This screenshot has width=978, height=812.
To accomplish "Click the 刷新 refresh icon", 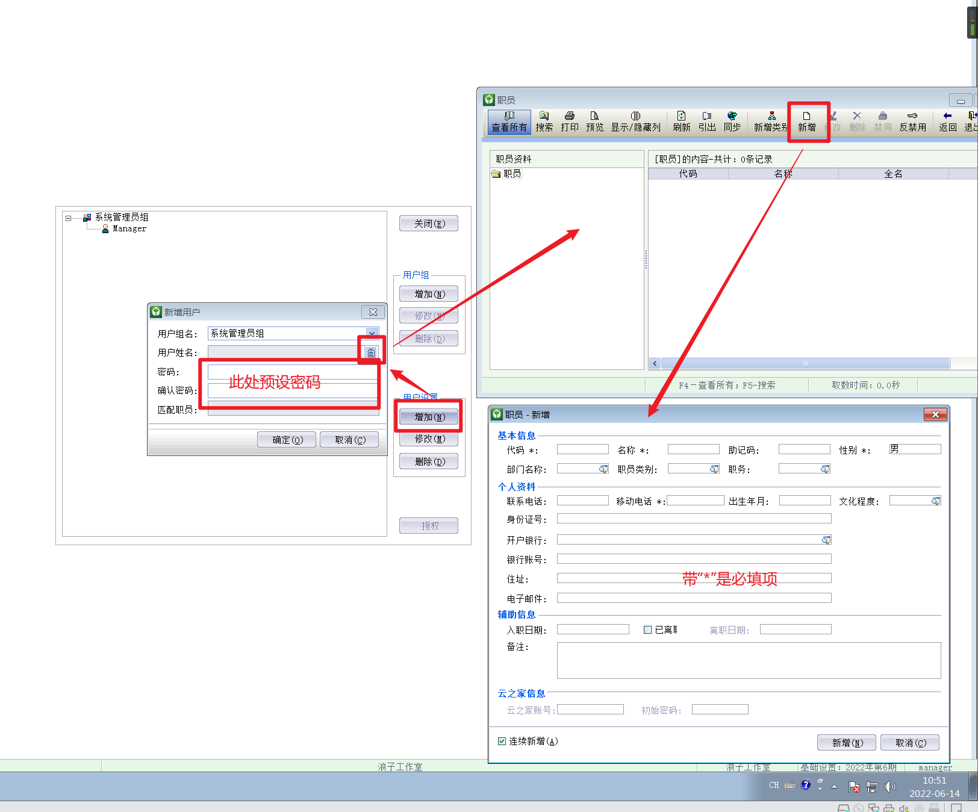I will (x=681, y=122).
